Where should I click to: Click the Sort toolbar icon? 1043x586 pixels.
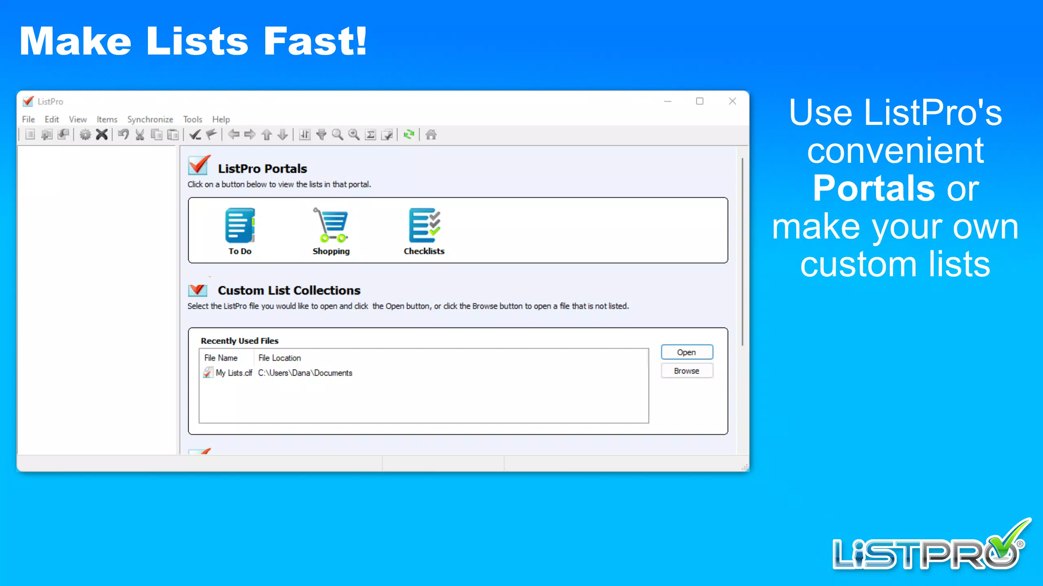point(305,134)
